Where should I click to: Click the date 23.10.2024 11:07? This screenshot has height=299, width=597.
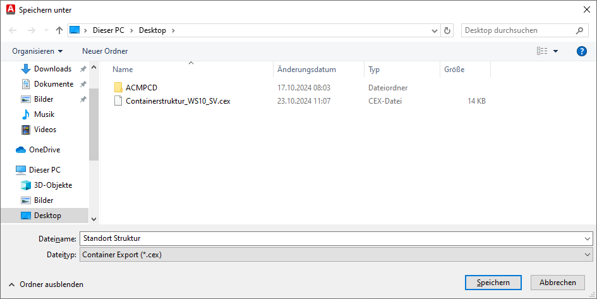click(x=304, y=101)
